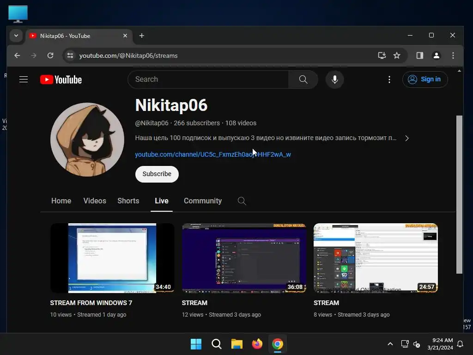The height and width of the screenshot is (355, 473).
Task: Click '266 subscribers' text
Action: point(197,123)
